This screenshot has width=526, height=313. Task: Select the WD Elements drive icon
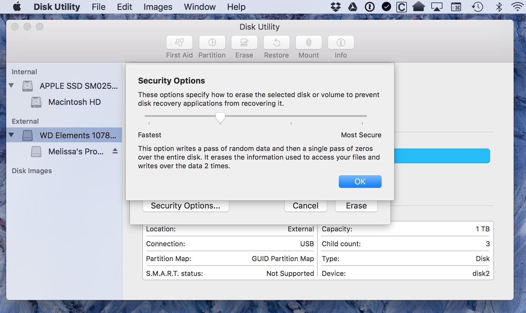[x=28, y=135]
